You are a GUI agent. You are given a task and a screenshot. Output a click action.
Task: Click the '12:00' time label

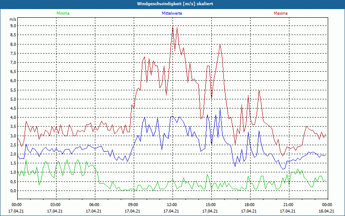[x=172, y=205]
